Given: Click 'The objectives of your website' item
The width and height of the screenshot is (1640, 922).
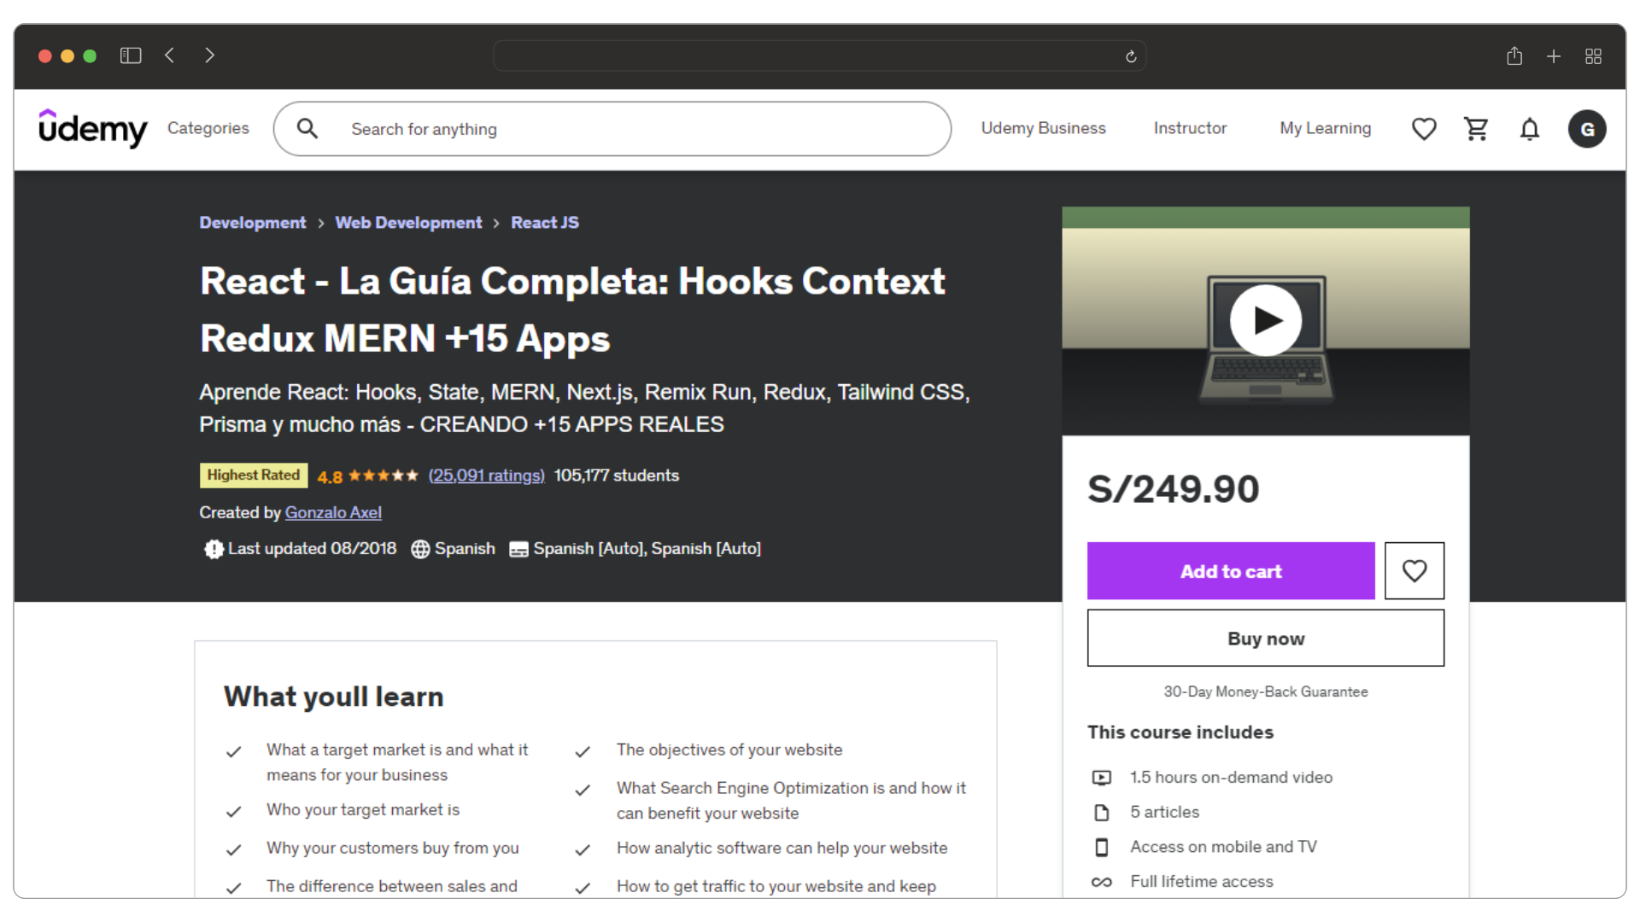Looking at the screenshot, I should (729, 750).
